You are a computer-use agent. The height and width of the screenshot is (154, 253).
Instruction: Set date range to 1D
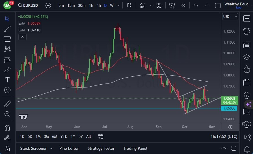(22, 136)
